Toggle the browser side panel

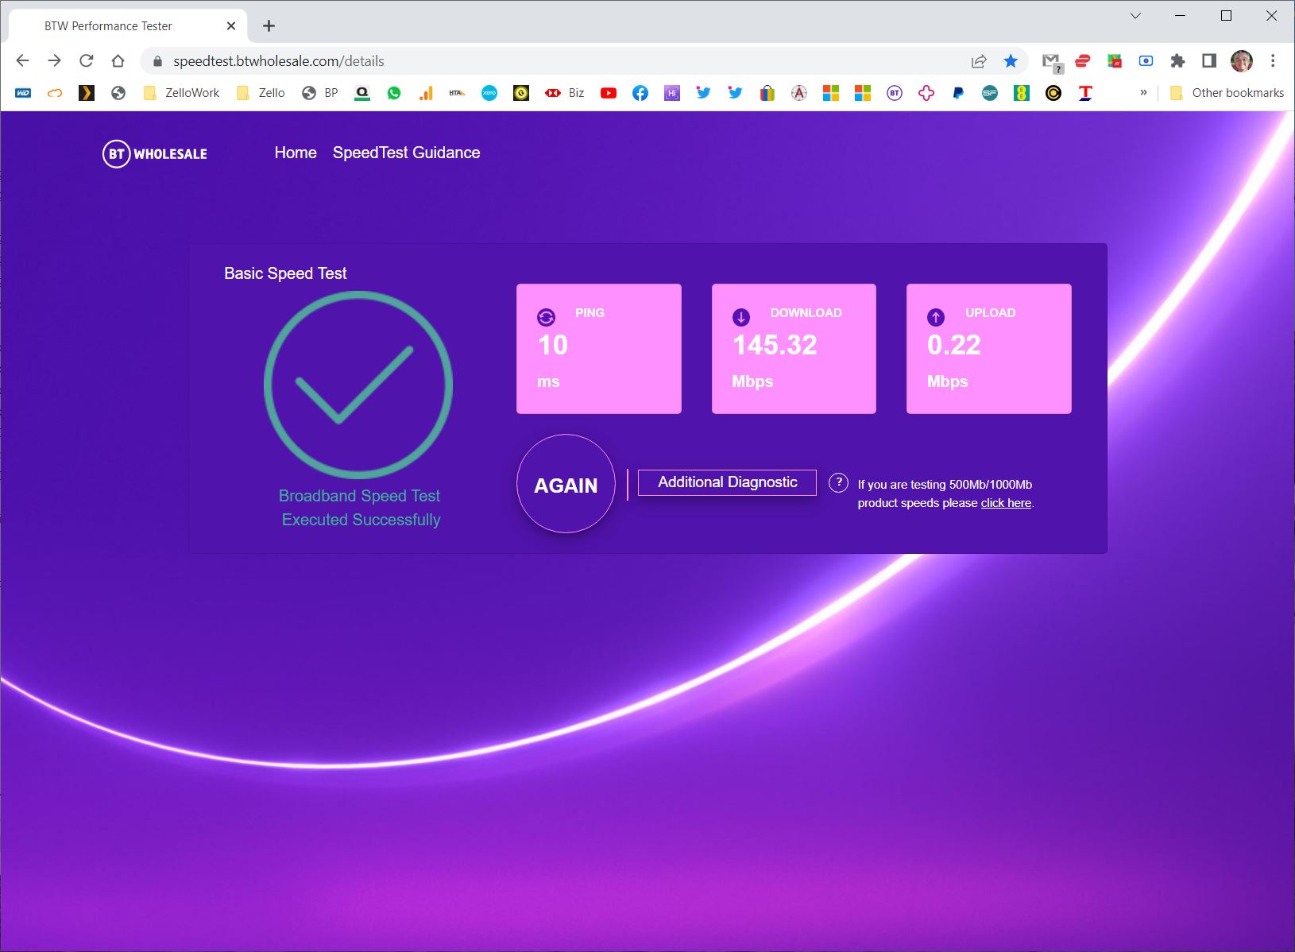point(1209,61)
